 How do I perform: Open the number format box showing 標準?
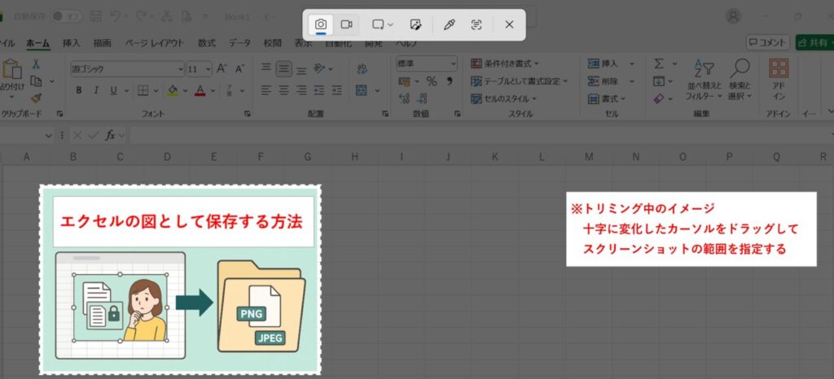pyautogui.click(x=427, y=63)
